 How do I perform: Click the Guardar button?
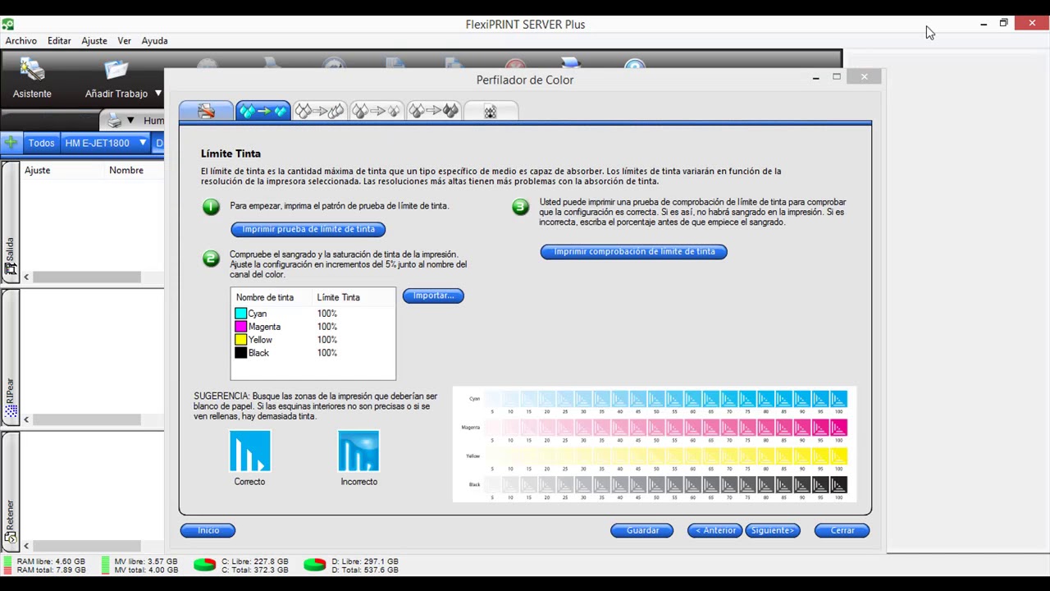pyautogui.click(x=642, y=530)
